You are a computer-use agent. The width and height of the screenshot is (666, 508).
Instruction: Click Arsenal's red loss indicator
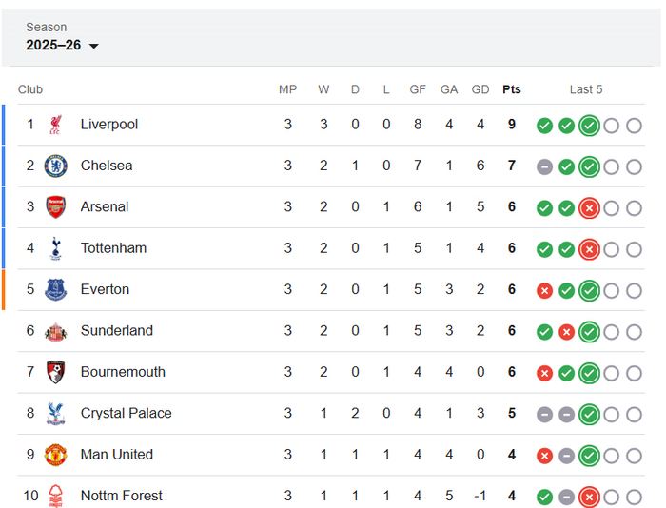589,208
